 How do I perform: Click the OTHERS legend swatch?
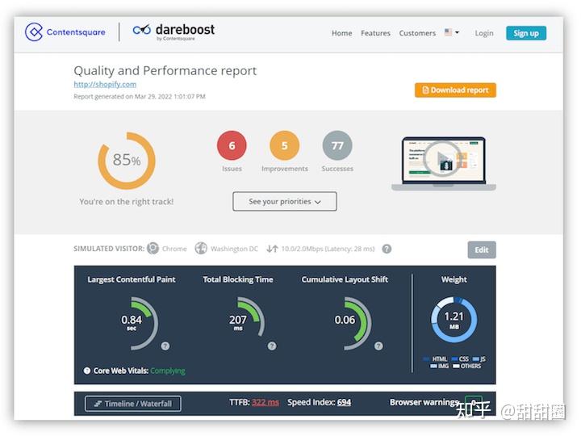456,367
